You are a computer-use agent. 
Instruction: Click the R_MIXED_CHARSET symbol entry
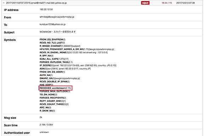[60, 46]
